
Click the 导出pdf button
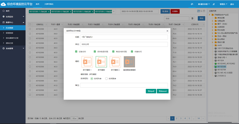(x=151, y=91)
